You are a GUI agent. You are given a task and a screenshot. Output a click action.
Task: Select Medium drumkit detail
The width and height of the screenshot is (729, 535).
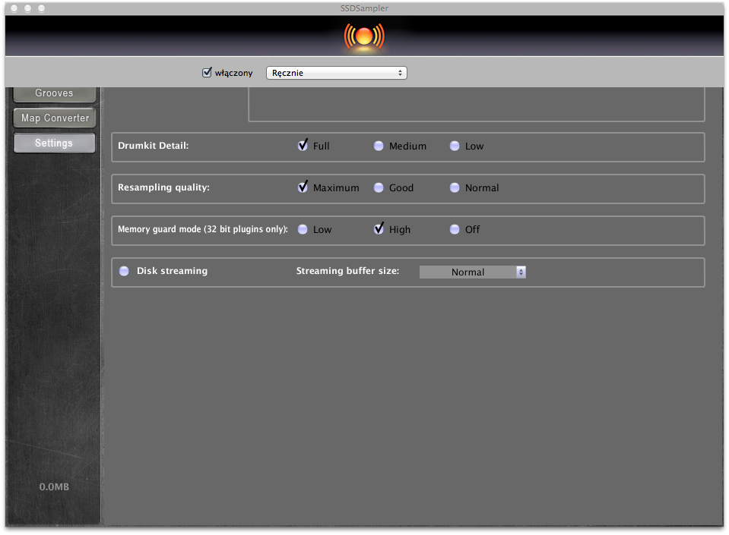pyautogui.click(x=379, y=146)
